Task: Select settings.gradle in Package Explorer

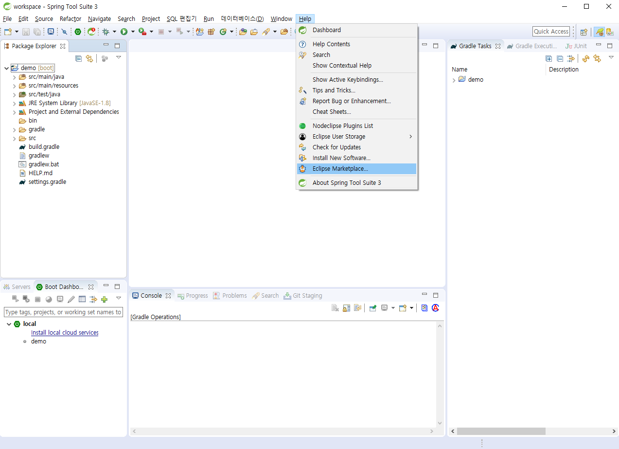Action: coord(47,182)
